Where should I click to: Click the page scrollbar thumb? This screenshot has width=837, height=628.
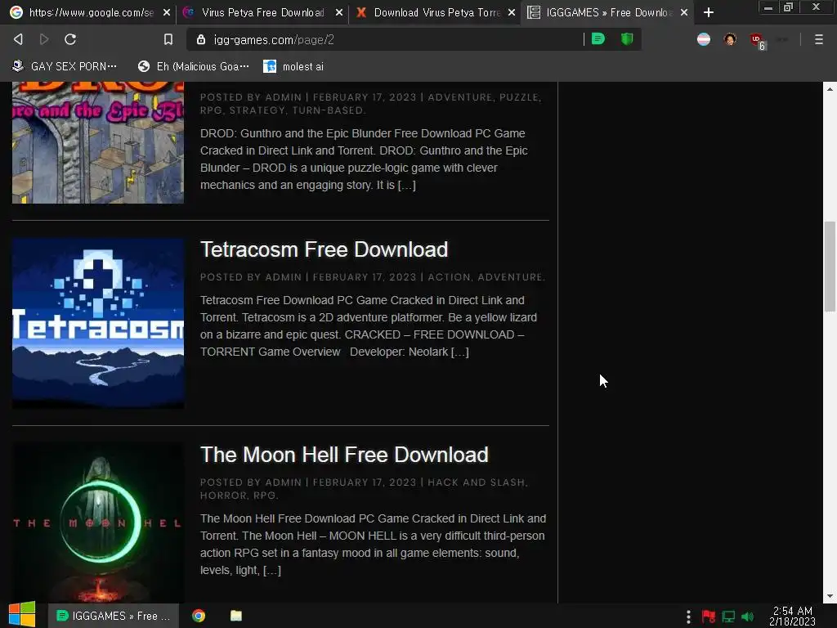click(x=830, y=266)
